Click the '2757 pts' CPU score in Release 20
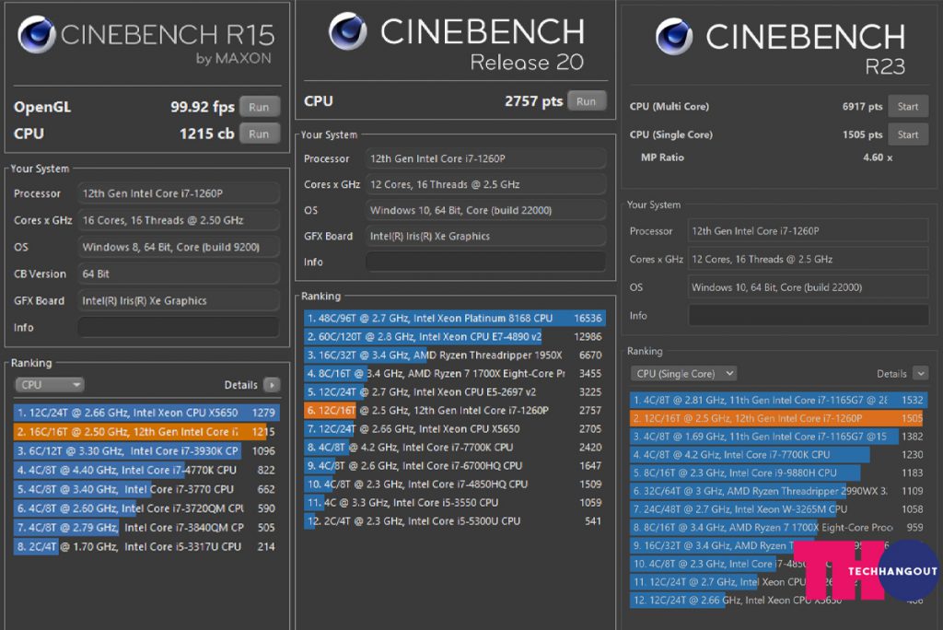 click(x=533, y=101)
